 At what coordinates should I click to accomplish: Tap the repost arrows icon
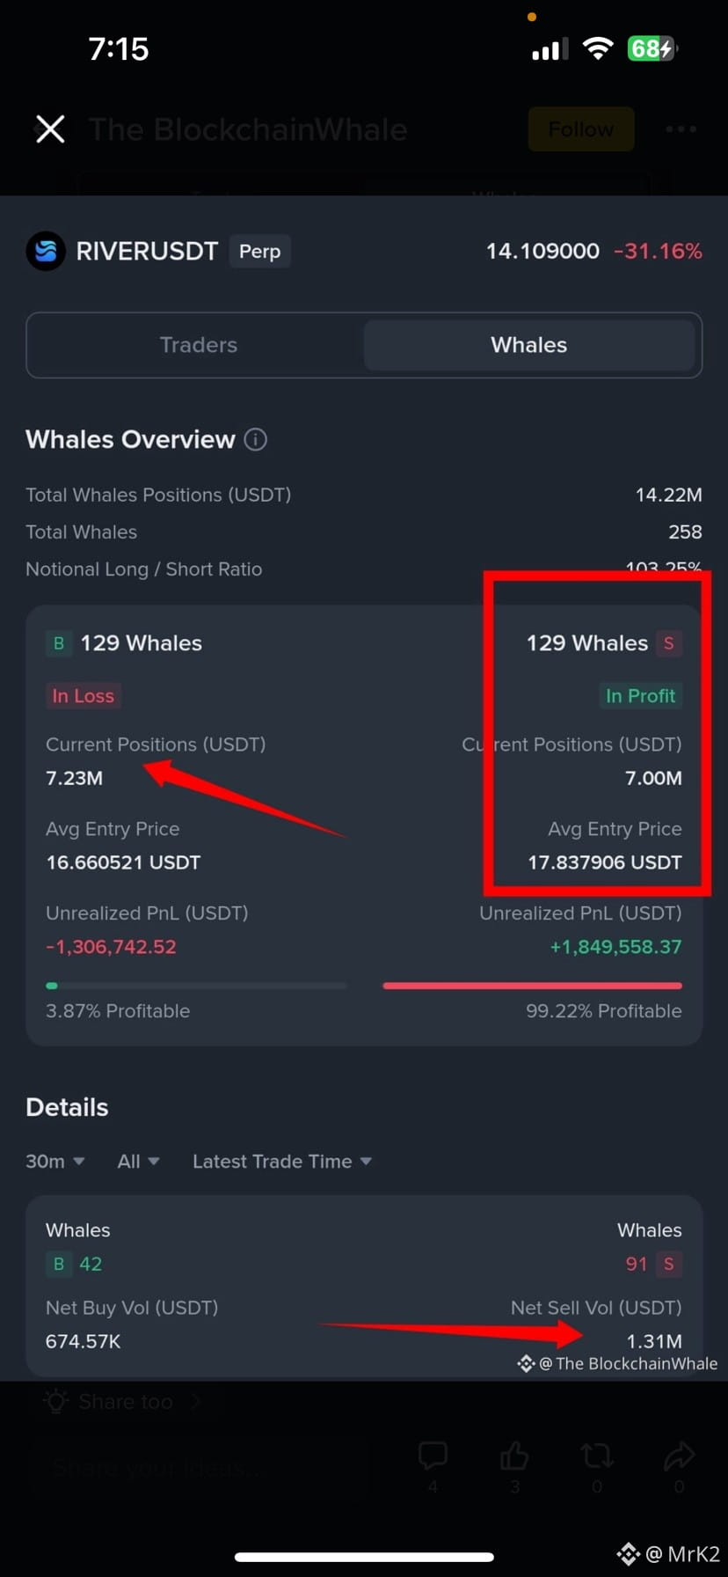(x=597, y=1456)
